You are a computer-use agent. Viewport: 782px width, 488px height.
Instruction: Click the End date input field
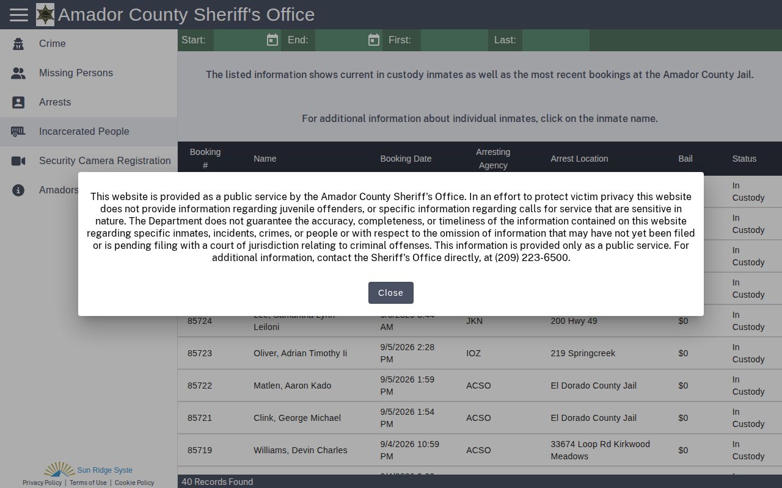tap(341, 40)
